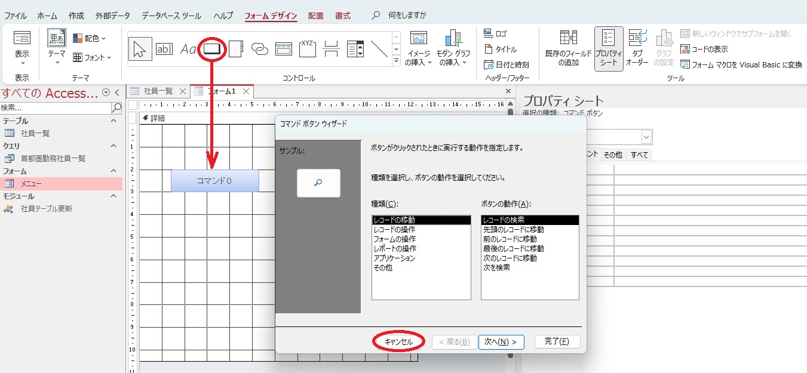Select the Button control in gallery
The image size is (807, 373).
(212, 49)
